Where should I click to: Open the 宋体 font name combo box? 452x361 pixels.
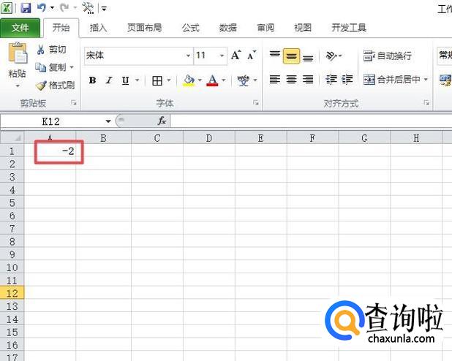point(138,56)
